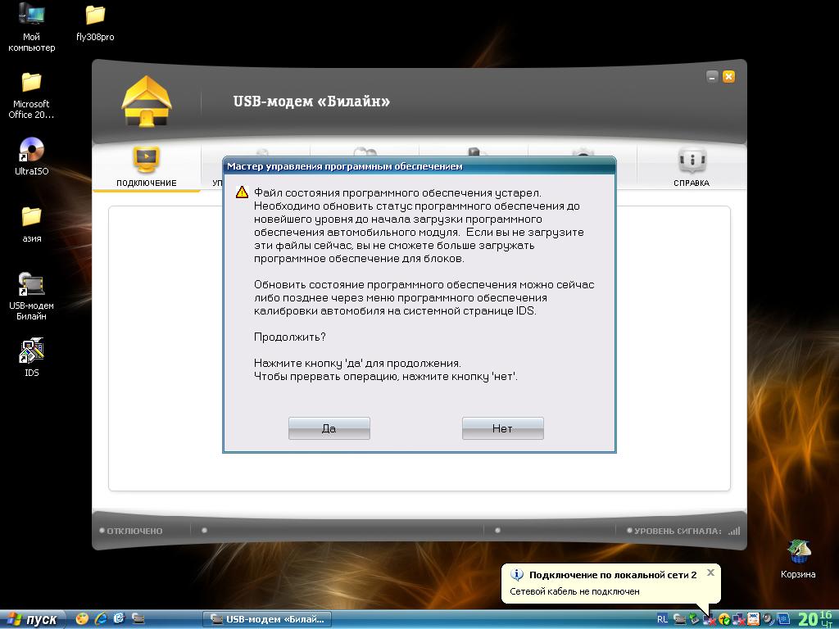839x629 pixels.
Task: Click the info icon in the network balloon
Action: click(x=517, y=575)
